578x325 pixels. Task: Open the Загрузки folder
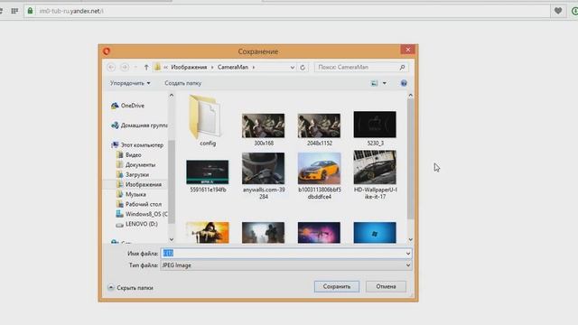click(133, 174)
